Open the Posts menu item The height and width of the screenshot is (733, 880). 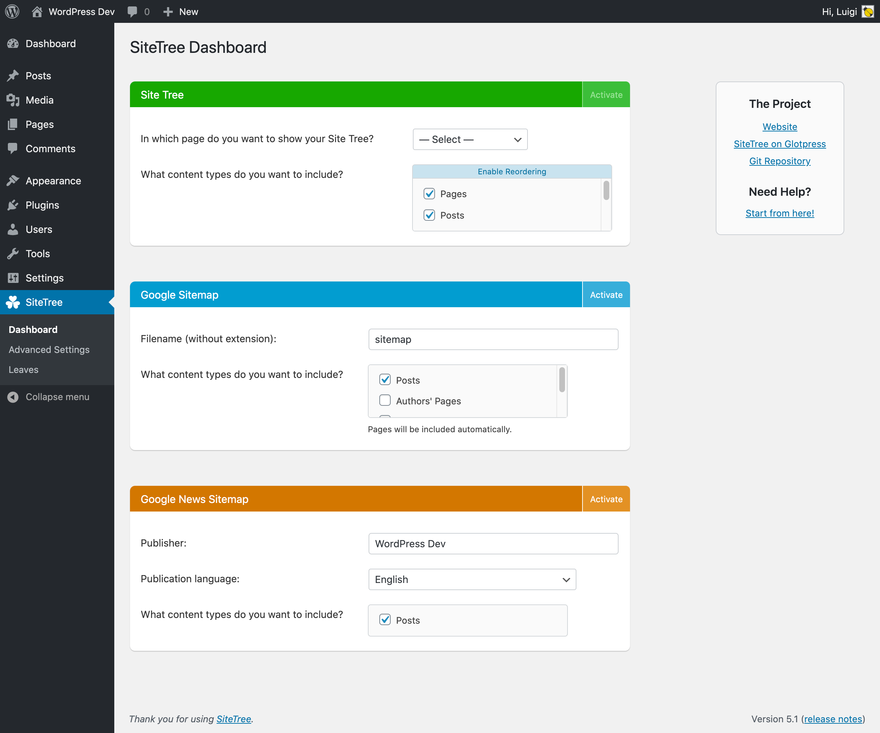57,76
